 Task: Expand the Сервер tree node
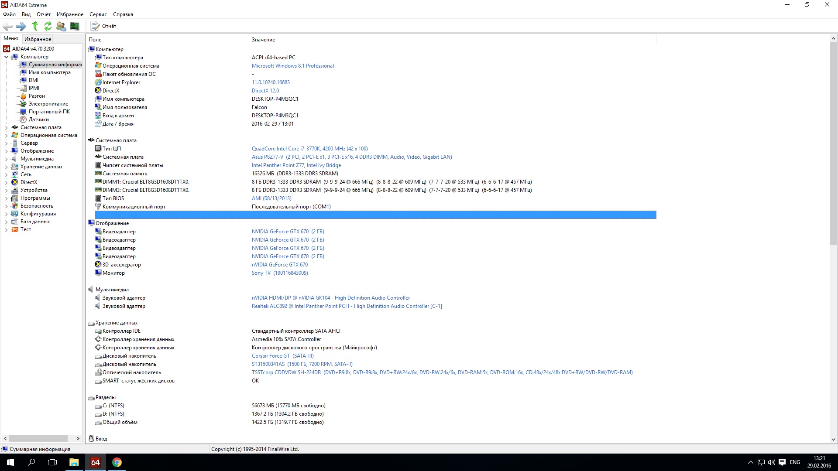click(x=6, y=143)
